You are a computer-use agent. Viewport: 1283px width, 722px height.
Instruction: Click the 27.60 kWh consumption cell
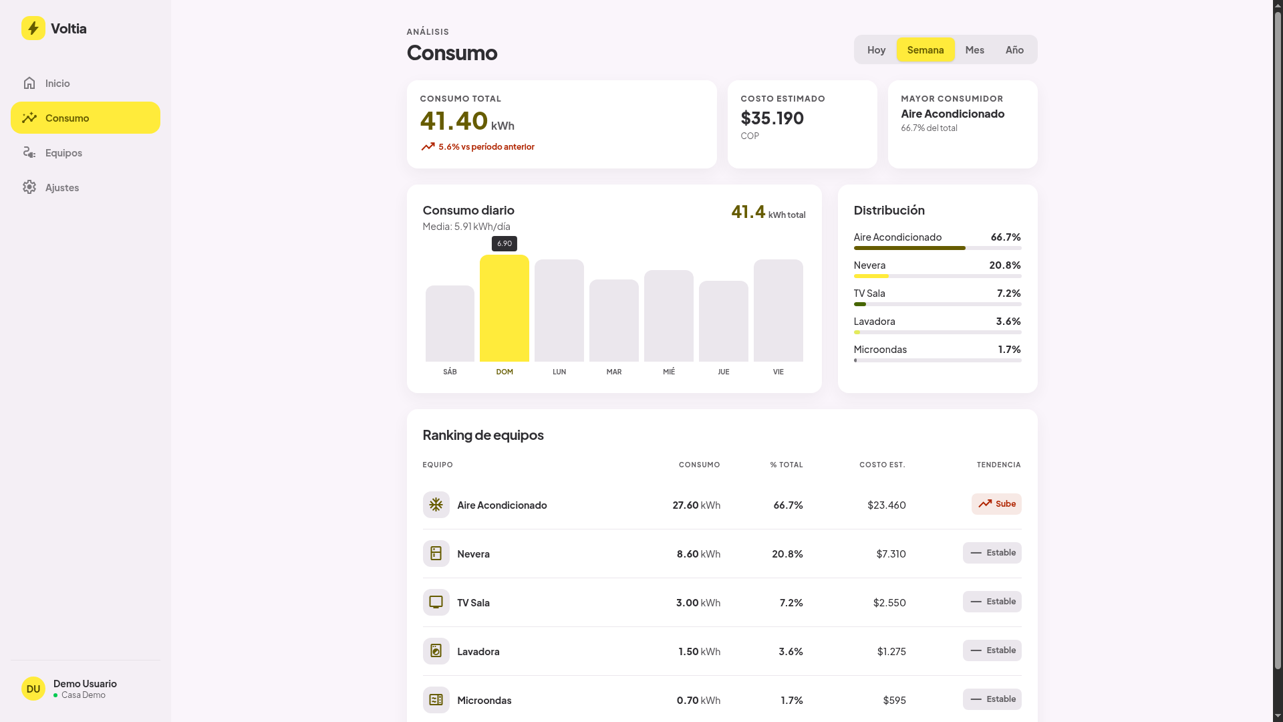(x=696, y=505)
